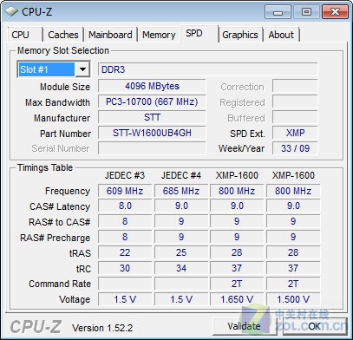Click the JEDEC #3 column header

tap(125, 175)
